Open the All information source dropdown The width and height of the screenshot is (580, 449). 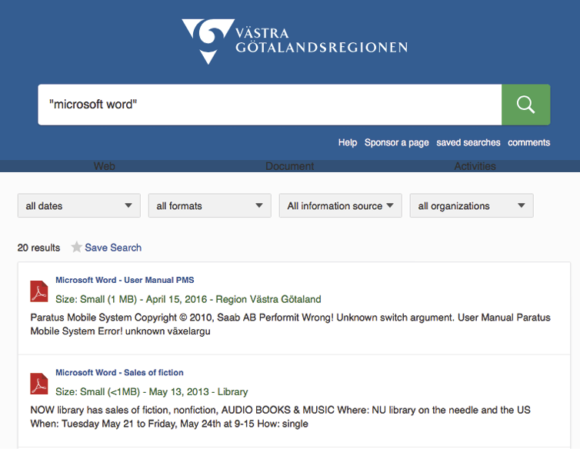(340, 205)
